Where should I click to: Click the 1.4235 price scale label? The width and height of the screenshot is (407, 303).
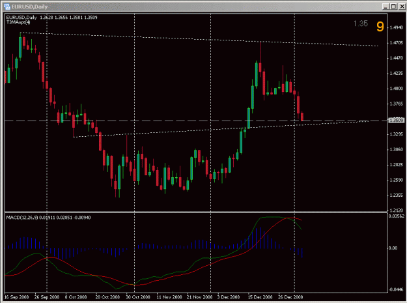397,73
